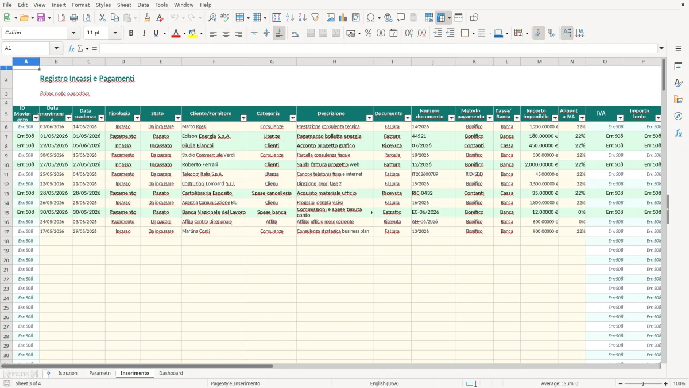The height and width of the screenshot is (388, 689).
Task: Click the Insert Hyperlink globe icon
Action: click(x=389, y=18)
